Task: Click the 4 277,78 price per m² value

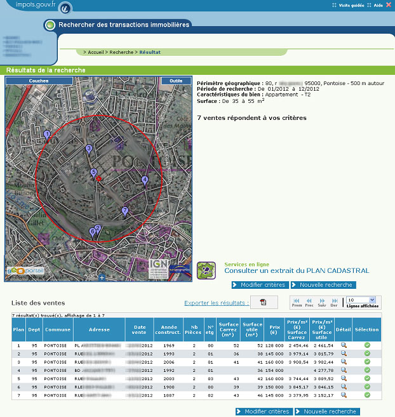Action: click(323, 371)
